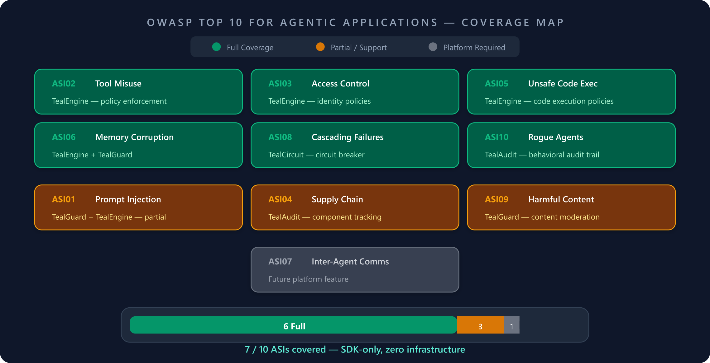Screen dimensions: 710x363
Task: Select the ASI09 Harmful Content card
Action: 571,207
